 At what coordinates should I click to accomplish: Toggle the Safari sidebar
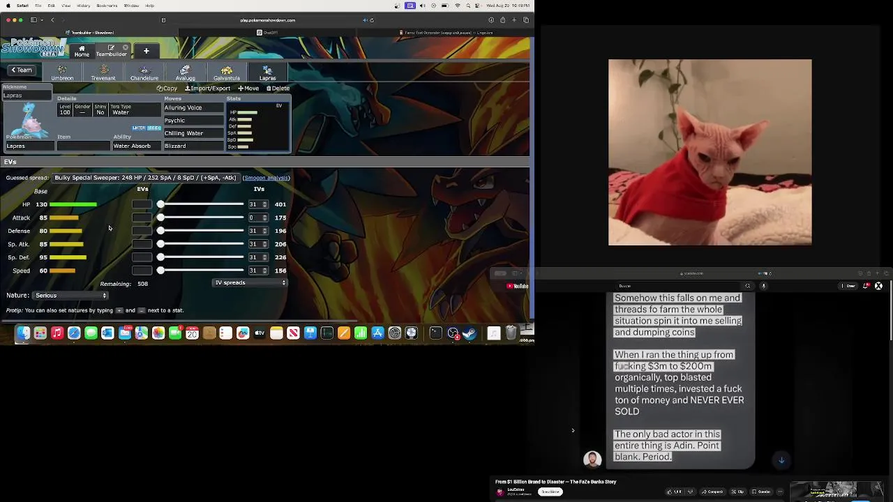33,20
